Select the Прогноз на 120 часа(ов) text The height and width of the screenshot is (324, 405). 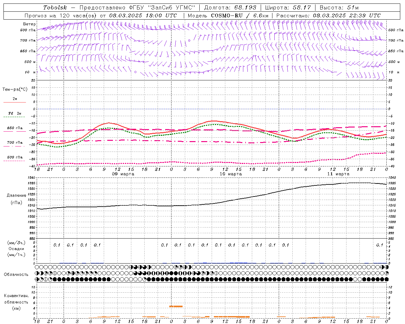click(61, 16)
